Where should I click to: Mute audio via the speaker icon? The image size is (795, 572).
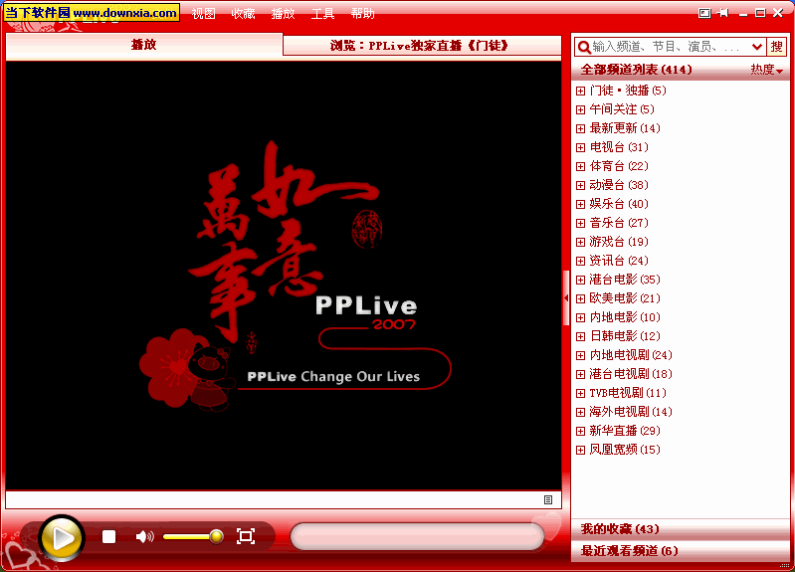click(144, 536)
